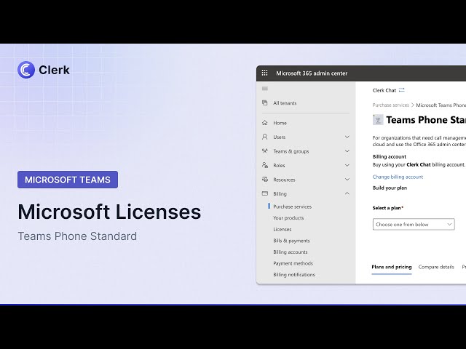Viewport: 466px width, 349px height.
Task: Click the Resources icon
Action: [265, 180]
